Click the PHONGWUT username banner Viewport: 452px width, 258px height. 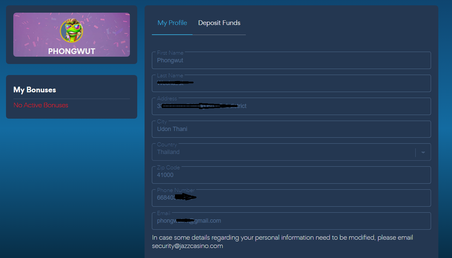tap(72, 35)
